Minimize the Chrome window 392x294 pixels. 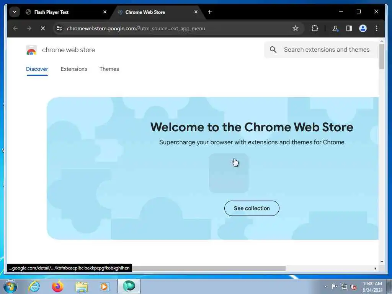pos(341,12)
